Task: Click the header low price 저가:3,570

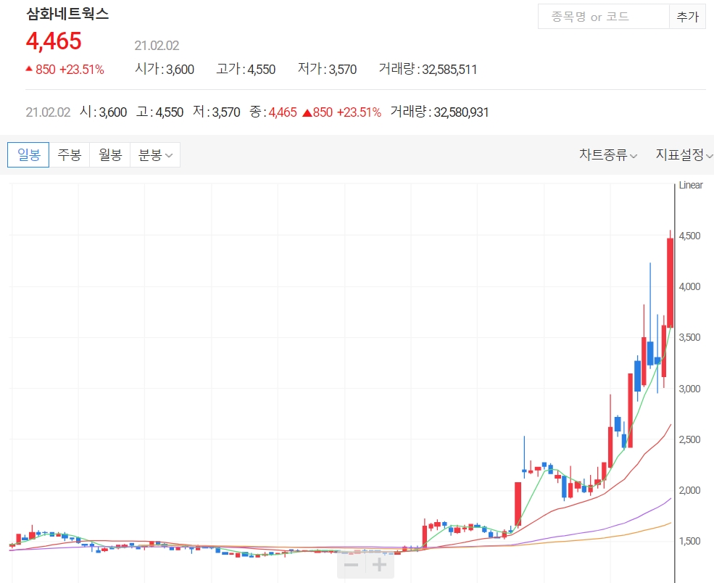Action: point(328,69)
